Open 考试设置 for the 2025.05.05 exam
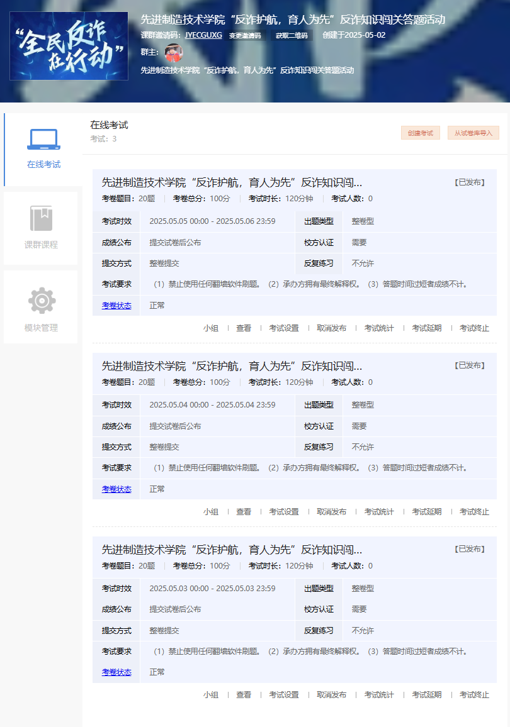The image size is (510, 727). 284,328
